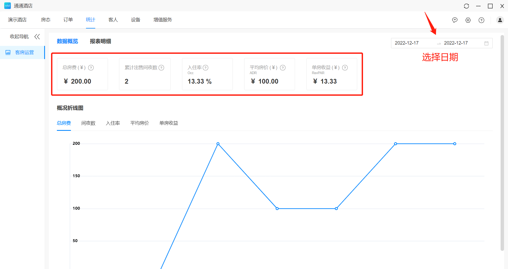Open the user account avatar icon
508x269 pixels.
pos(500,20)
